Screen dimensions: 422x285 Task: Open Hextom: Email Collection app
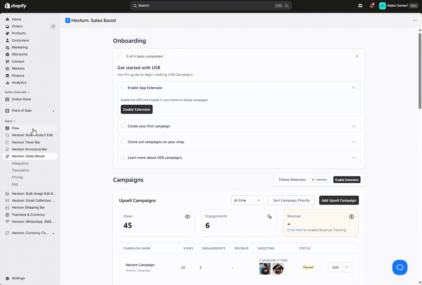[30, 201]
